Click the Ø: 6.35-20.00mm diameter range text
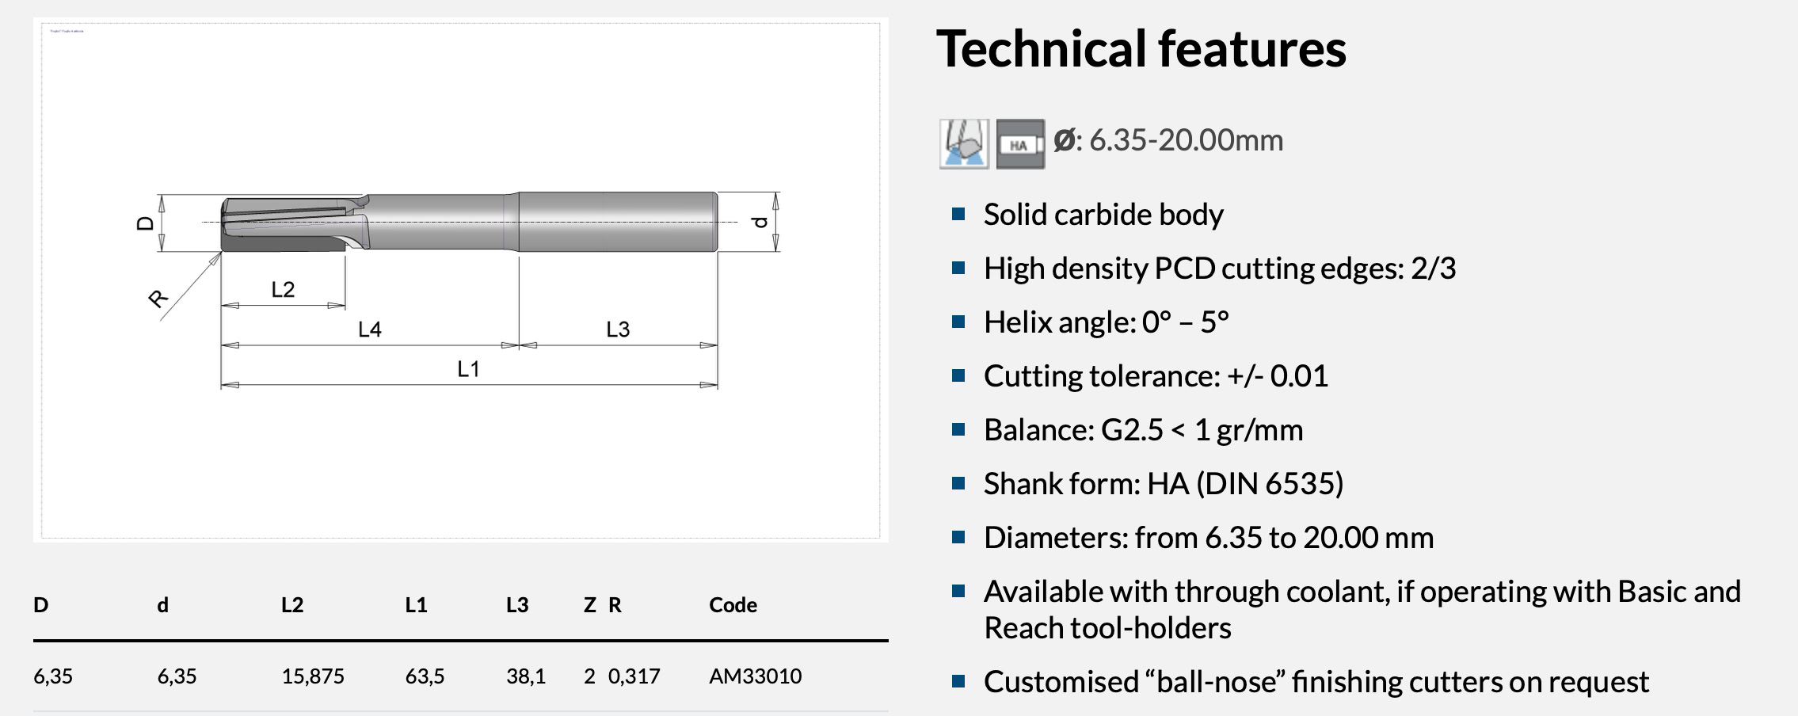 [x=1168, y=140]
